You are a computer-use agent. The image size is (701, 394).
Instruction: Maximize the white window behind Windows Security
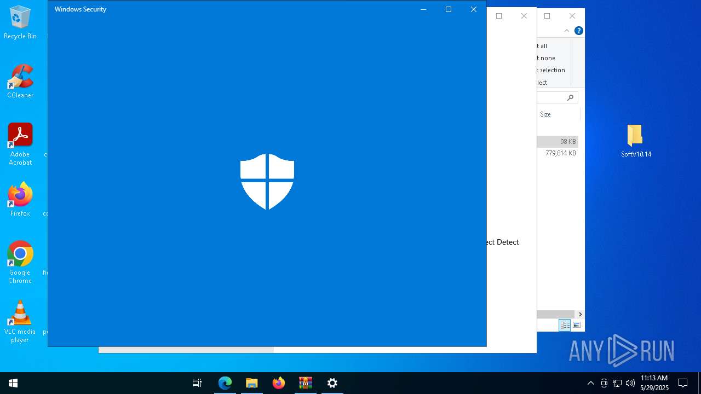(499, 16)
